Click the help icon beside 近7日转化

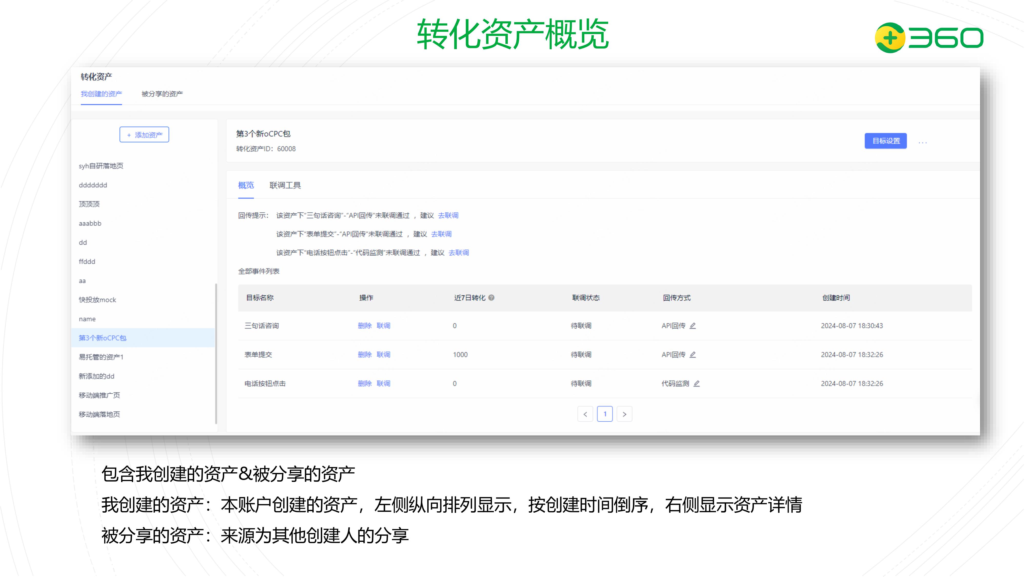(x=491, y=297)
